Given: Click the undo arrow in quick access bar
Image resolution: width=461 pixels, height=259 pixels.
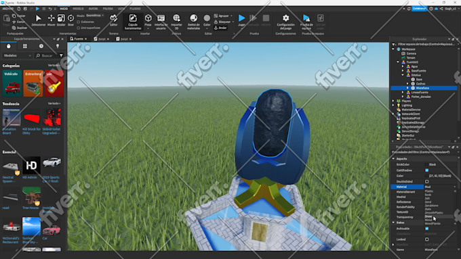Looking at the screenshot, I should (x=50, y=9).
